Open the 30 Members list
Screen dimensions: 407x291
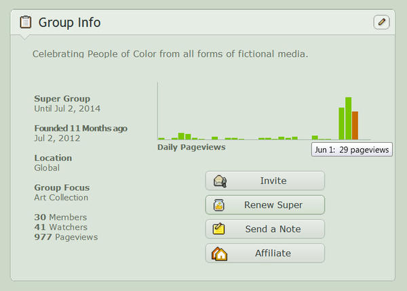(x=60, y=217)
